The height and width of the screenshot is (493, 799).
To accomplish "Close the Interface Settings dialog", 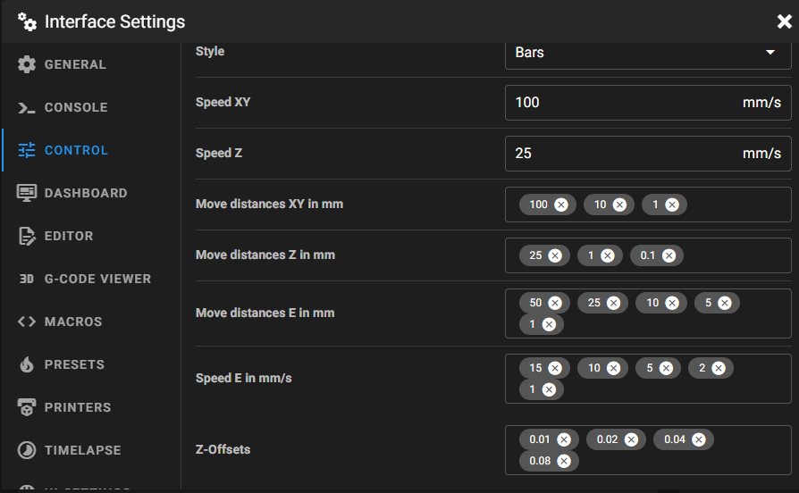I will click(784, 21).
